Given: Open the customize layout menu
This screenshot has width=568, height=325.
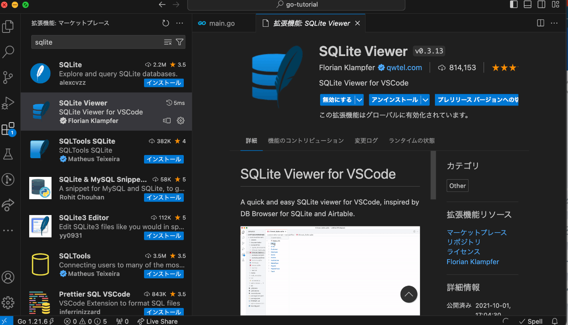Looking at the screenshot, I should pos(555,4).
